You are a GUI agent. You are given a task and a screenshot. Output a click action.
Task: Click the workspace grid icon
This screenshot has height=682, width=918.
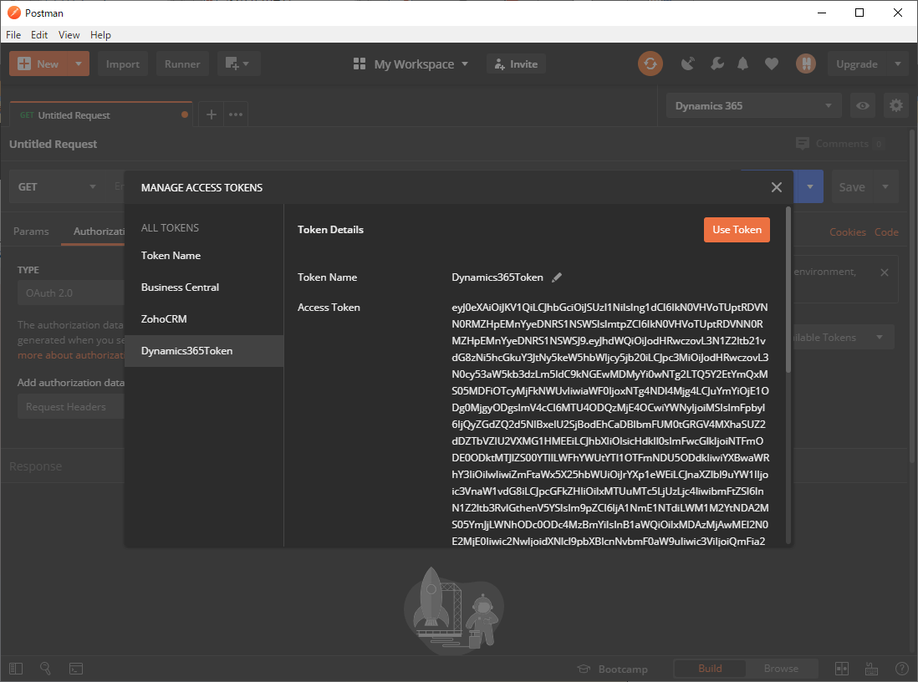pos(360,64)
